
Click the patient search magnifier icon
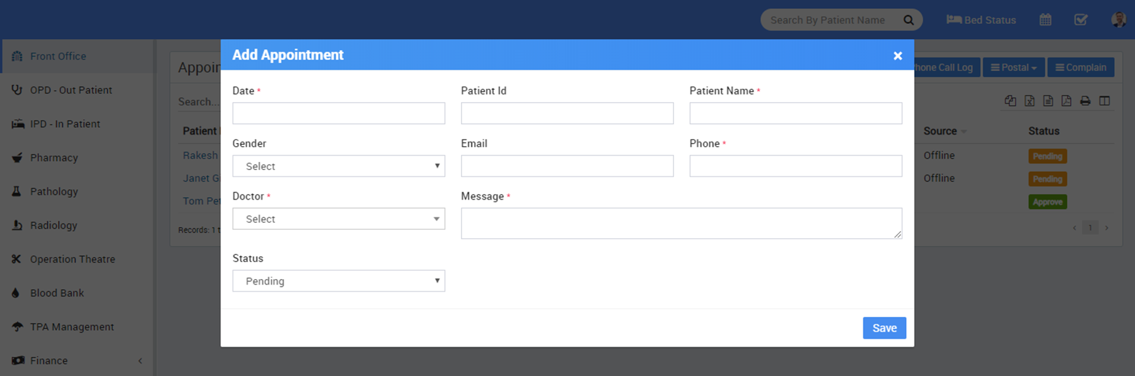coord(908,20)
